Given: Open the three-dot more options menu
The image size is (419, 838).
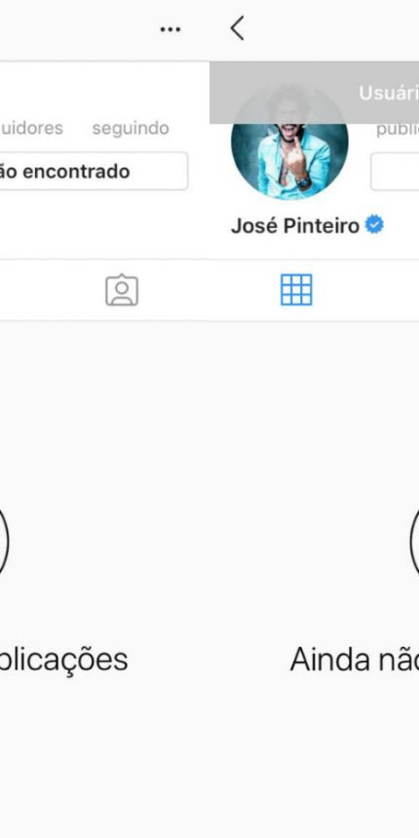Looking at the screenshot, I should [x=170, y=29].
